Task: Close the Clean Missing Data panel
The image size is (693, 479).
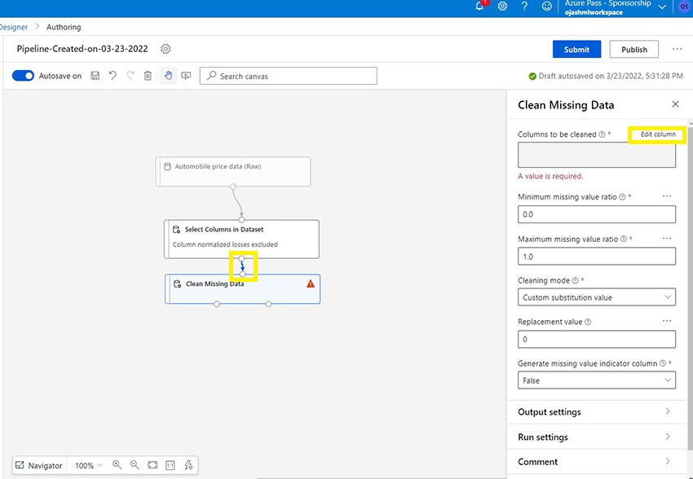Action: click(x=675, y=104)
